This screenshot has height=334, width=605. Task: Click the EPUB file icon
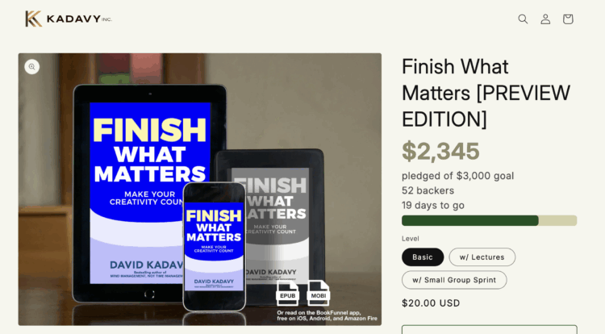287,293
